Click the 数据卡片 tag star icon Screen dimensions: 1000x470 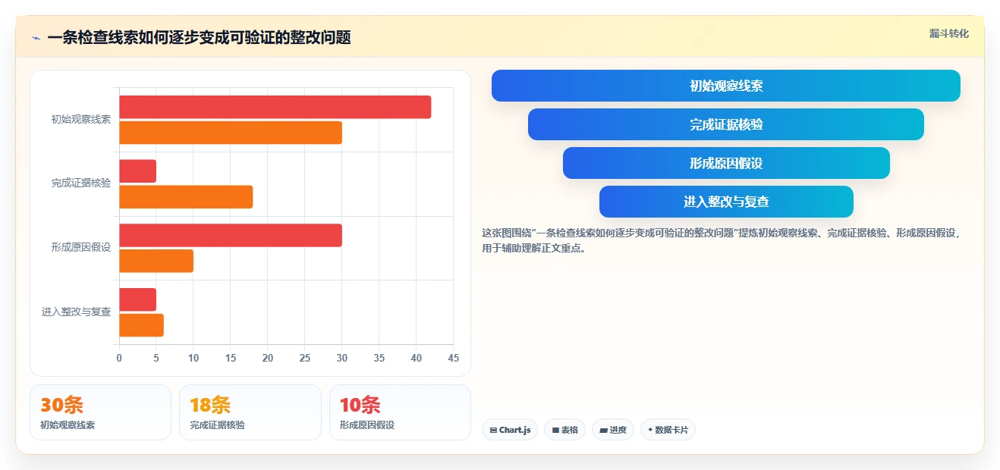(650, 430)
